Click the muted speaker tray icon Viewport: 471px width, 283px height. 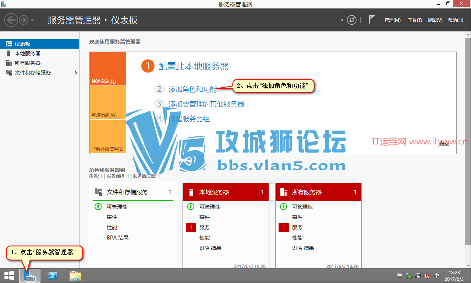coord(427,276)
